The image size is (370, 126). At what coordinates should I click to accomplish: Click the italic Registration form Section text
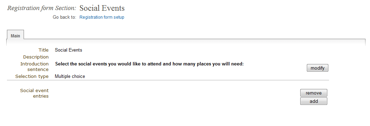click(42, 8)
